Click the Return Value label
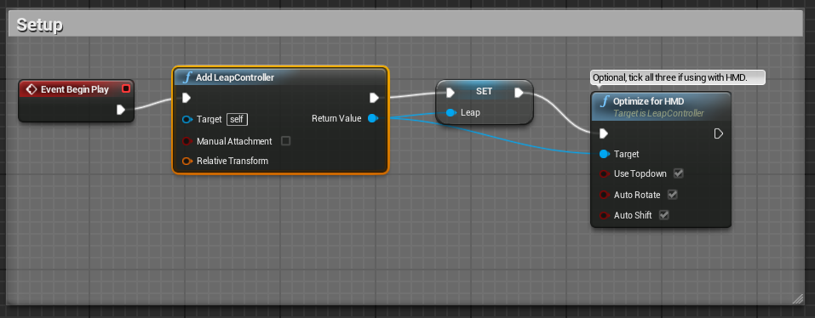 pos(336,118)
